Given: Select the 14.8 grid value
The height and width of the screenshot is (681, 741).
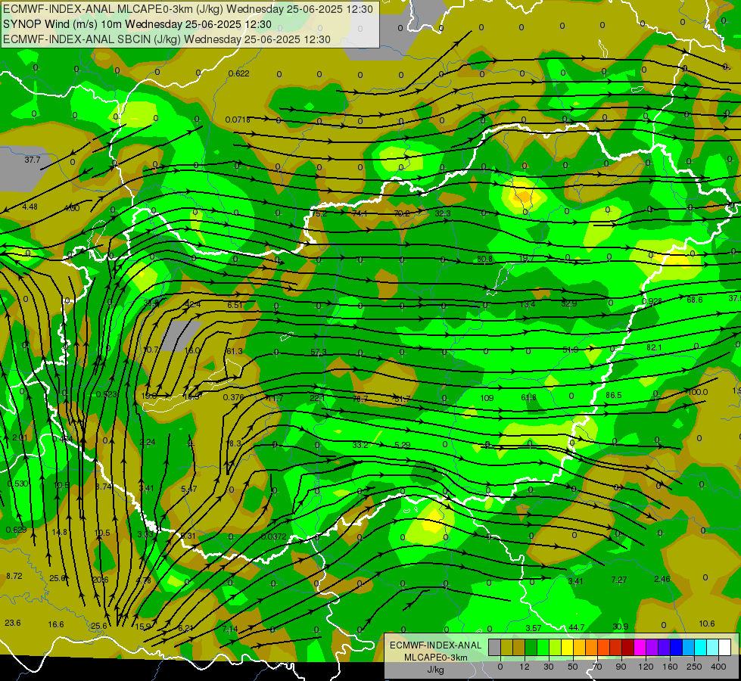Looking at the screenshot, I should [x=60, y=532].
